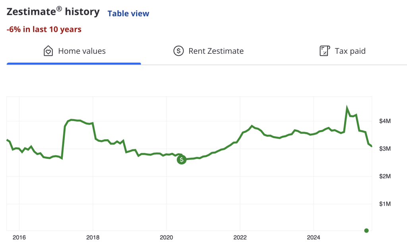Open the Table view link
The width and height of the screenshot is (407, 252).
click(128, 14)
